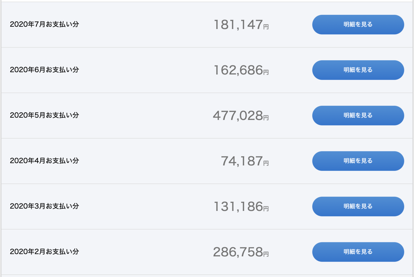
Task: Click the 円 symbol after 74,187
Action: [266, 163]
